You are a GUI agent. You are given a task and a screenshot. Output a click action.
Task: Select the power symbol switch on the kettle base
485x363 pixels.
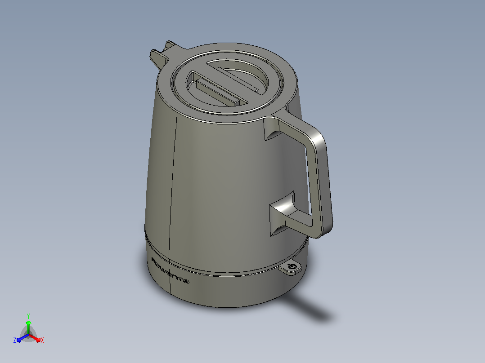pyautogui.click(x=290, y=268)
